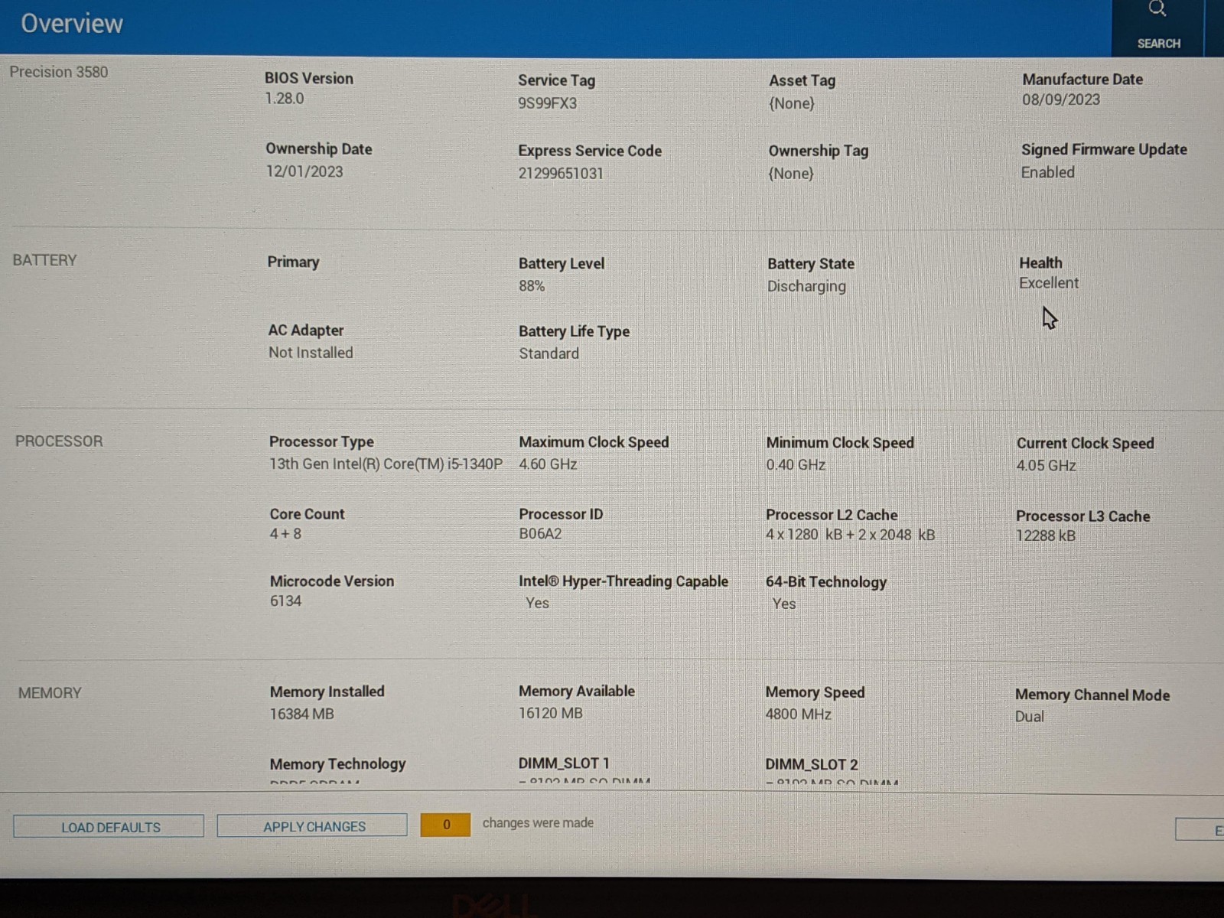This screenshot has width=1224, height=918.
Task: Click the Battery State Discharging value
Action: point(806,286)
